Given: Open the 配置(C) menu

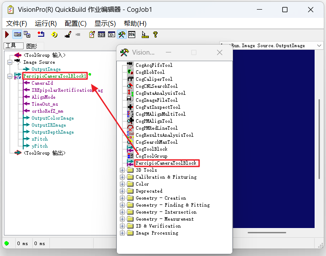Looking at the screenshot, I should [75, 24].
